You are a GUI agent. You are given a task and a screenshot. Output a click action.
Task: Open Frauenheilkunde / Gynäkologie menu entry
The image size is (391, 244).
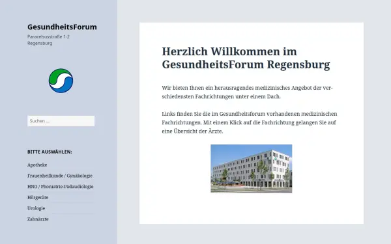60,176
